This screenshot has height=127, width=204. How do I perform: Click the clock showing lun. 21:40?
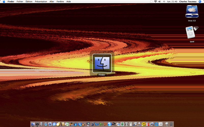[x=172, y=2]
